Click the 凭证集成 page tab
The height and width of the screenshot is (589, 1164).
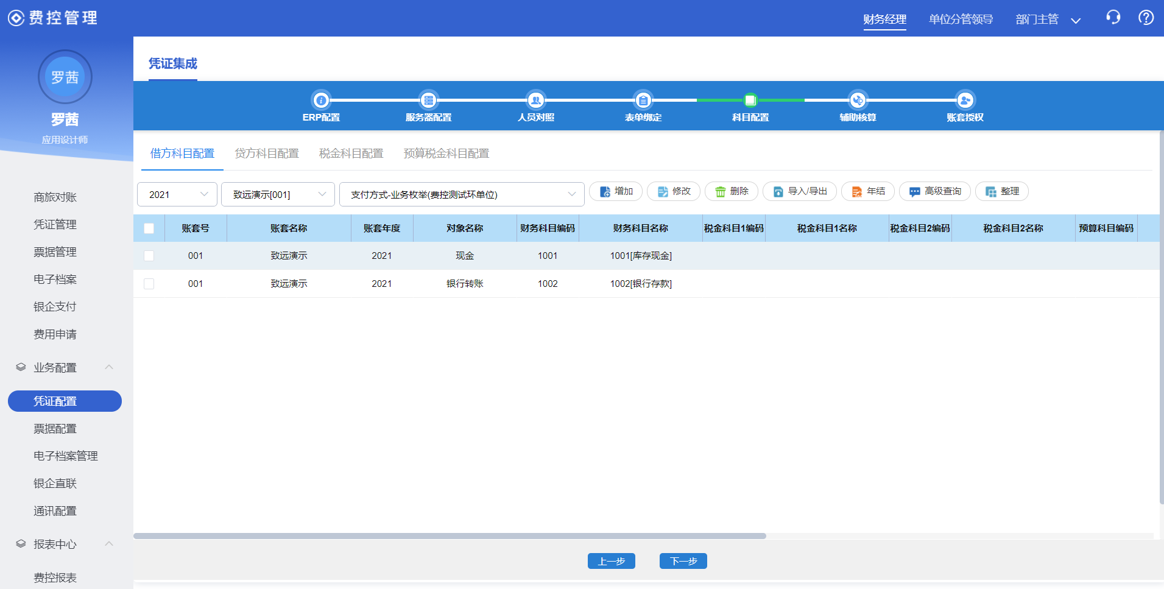(173, 63)
